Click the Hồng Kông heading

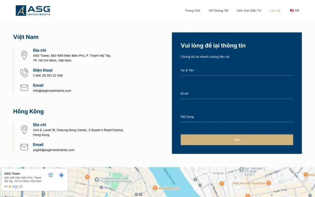click(28, 111)
